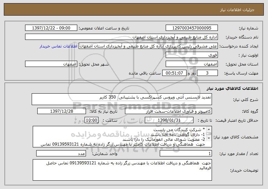
Task: Click the section heading اطلاعات کالاهای مورد نیاز
Action: [x=232, y=88]
